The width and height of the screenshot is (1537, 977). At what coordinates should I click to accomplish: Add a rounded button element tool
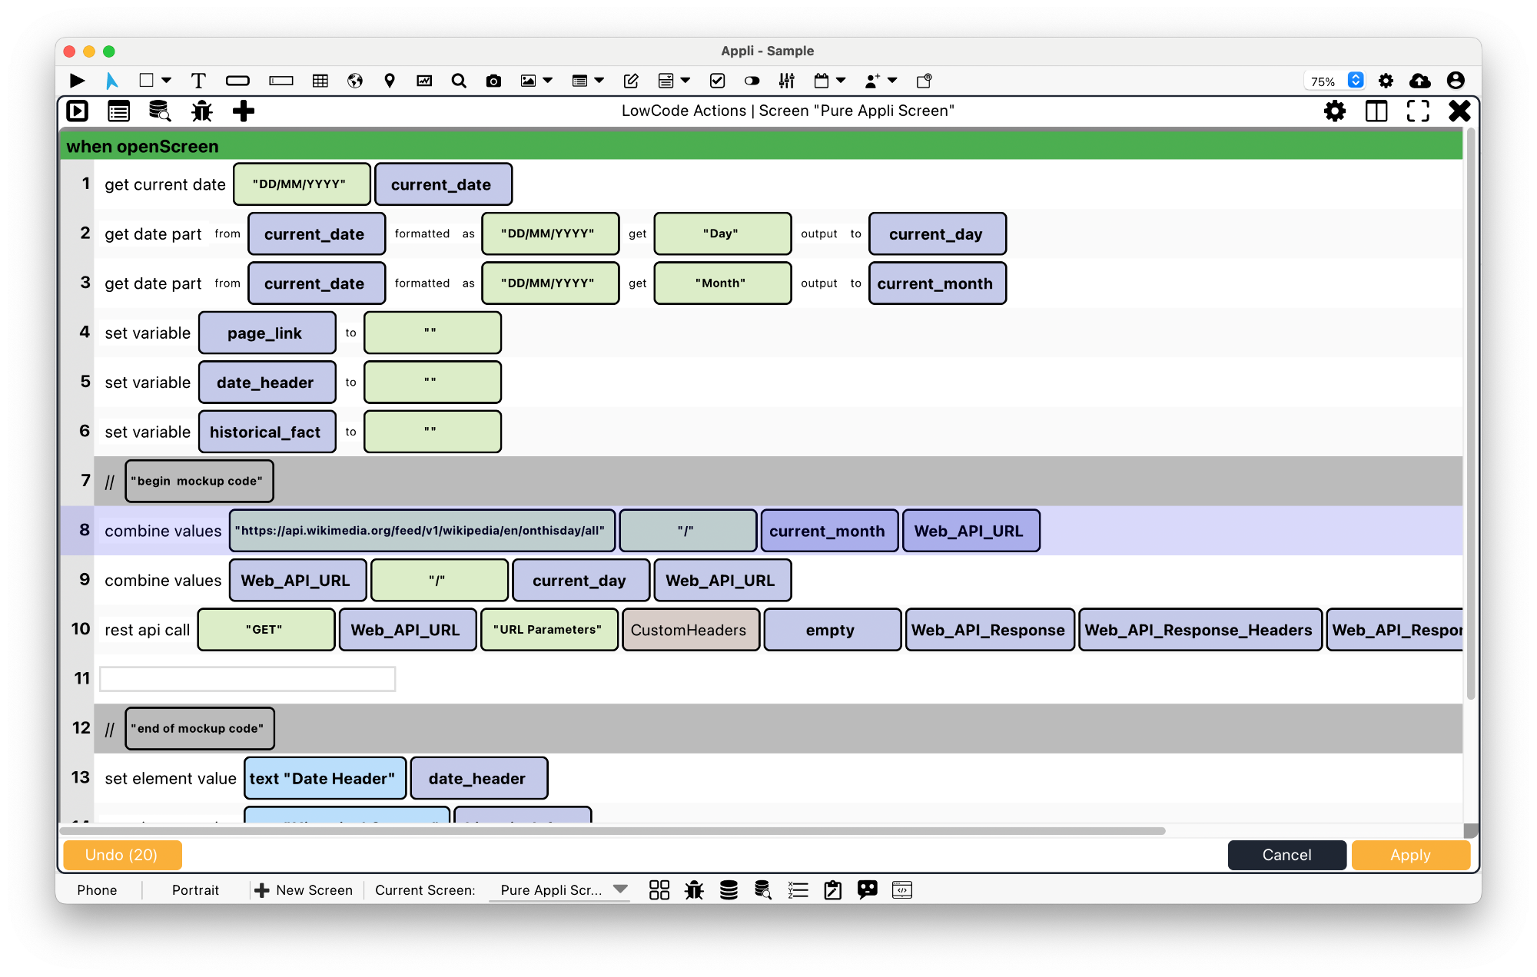(237, 81)
